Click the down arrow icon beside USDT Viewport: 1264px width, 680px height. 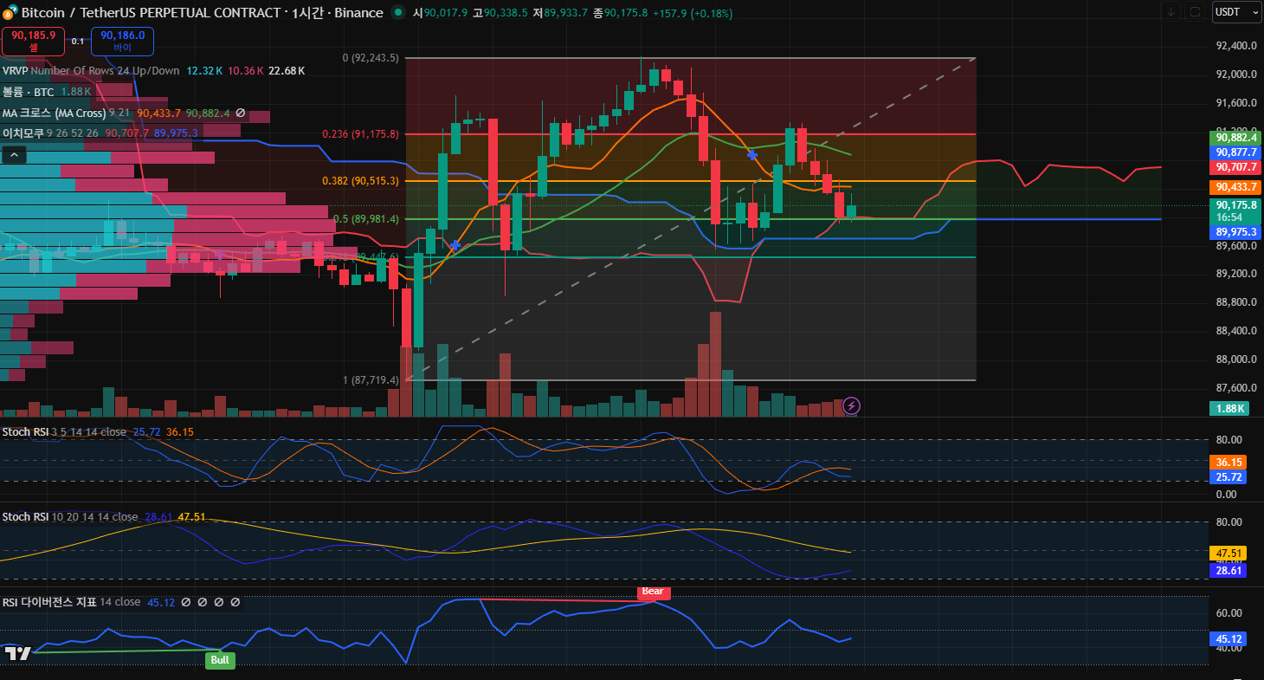(x=1171, y=12)
